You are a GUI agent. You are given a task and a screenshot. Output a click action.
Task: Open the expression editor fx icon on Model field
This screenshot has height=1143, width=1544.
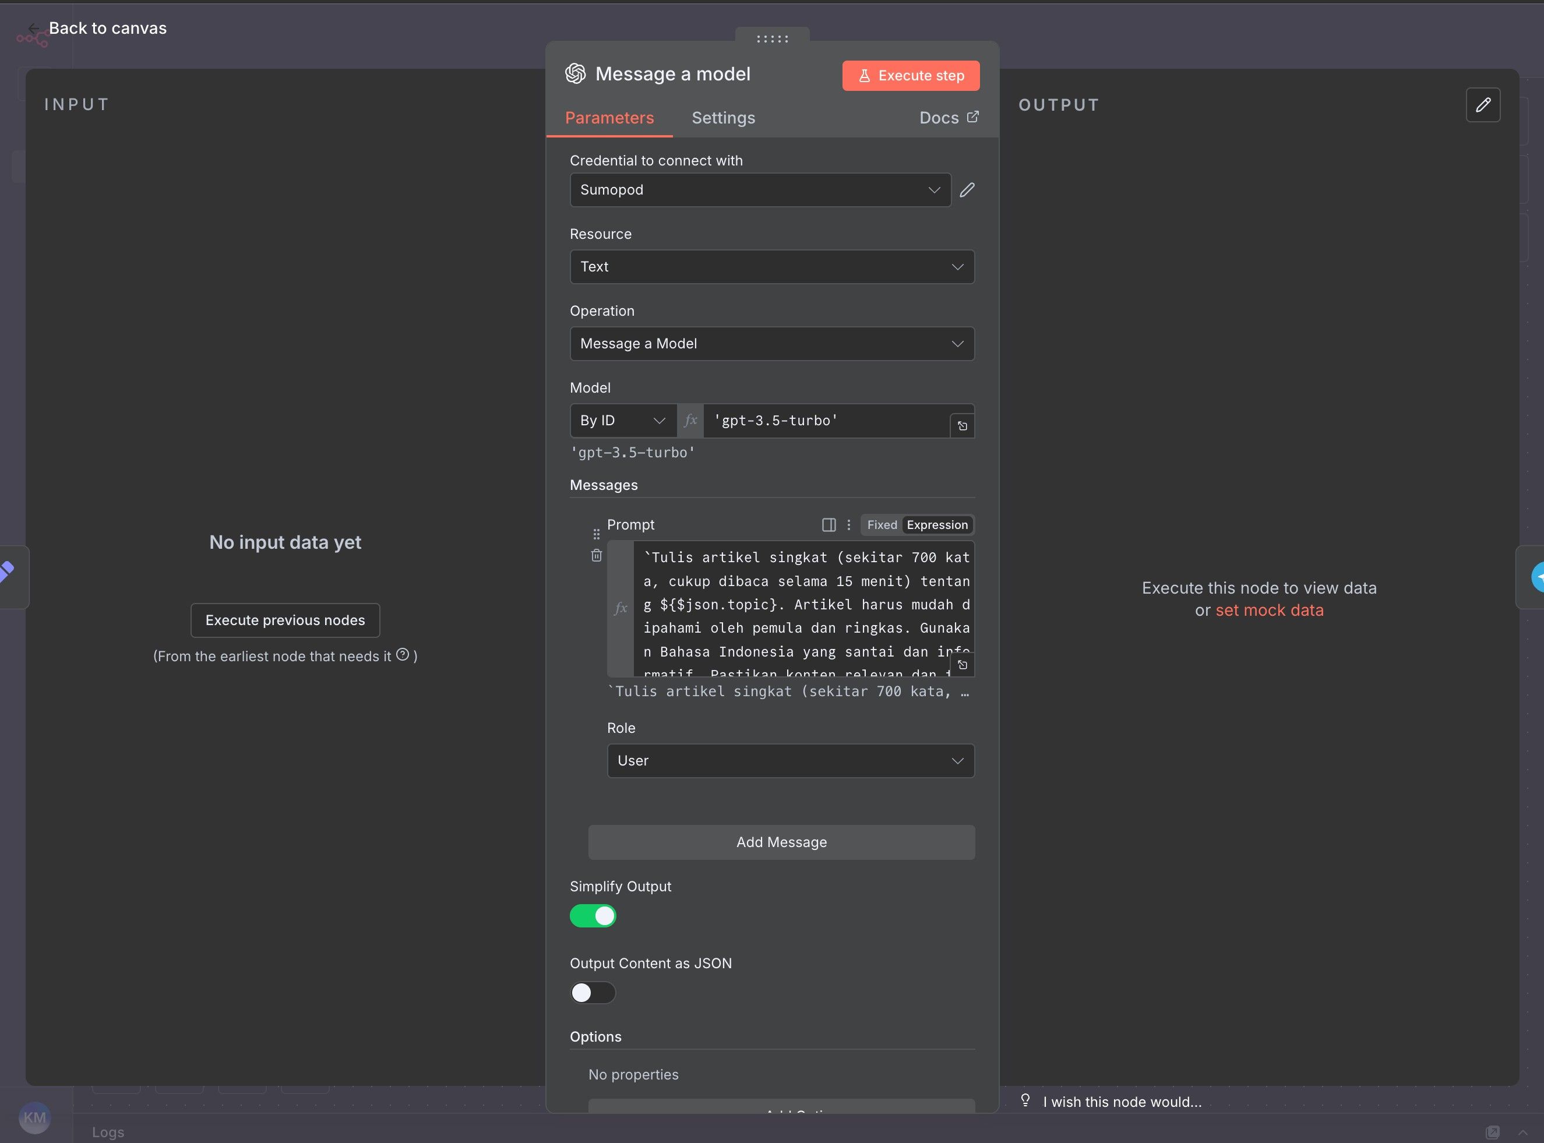[689, 420]
